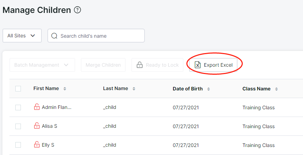Click the search magnifier icon
This screenshot has width=303, height=155.
(54, 36)
